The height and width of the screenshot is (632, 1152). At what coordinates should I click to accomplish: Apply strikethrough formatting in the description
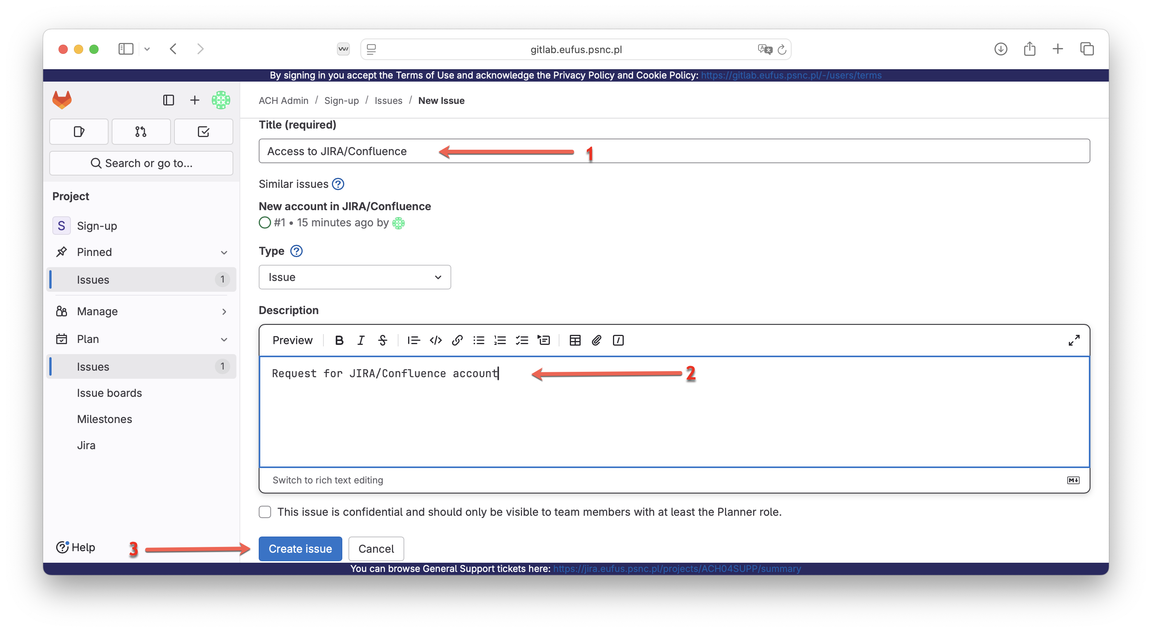(382, 341)
